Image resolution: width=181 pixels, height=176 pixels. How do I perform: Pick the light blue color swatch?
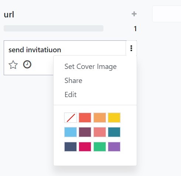click(71, 132)
